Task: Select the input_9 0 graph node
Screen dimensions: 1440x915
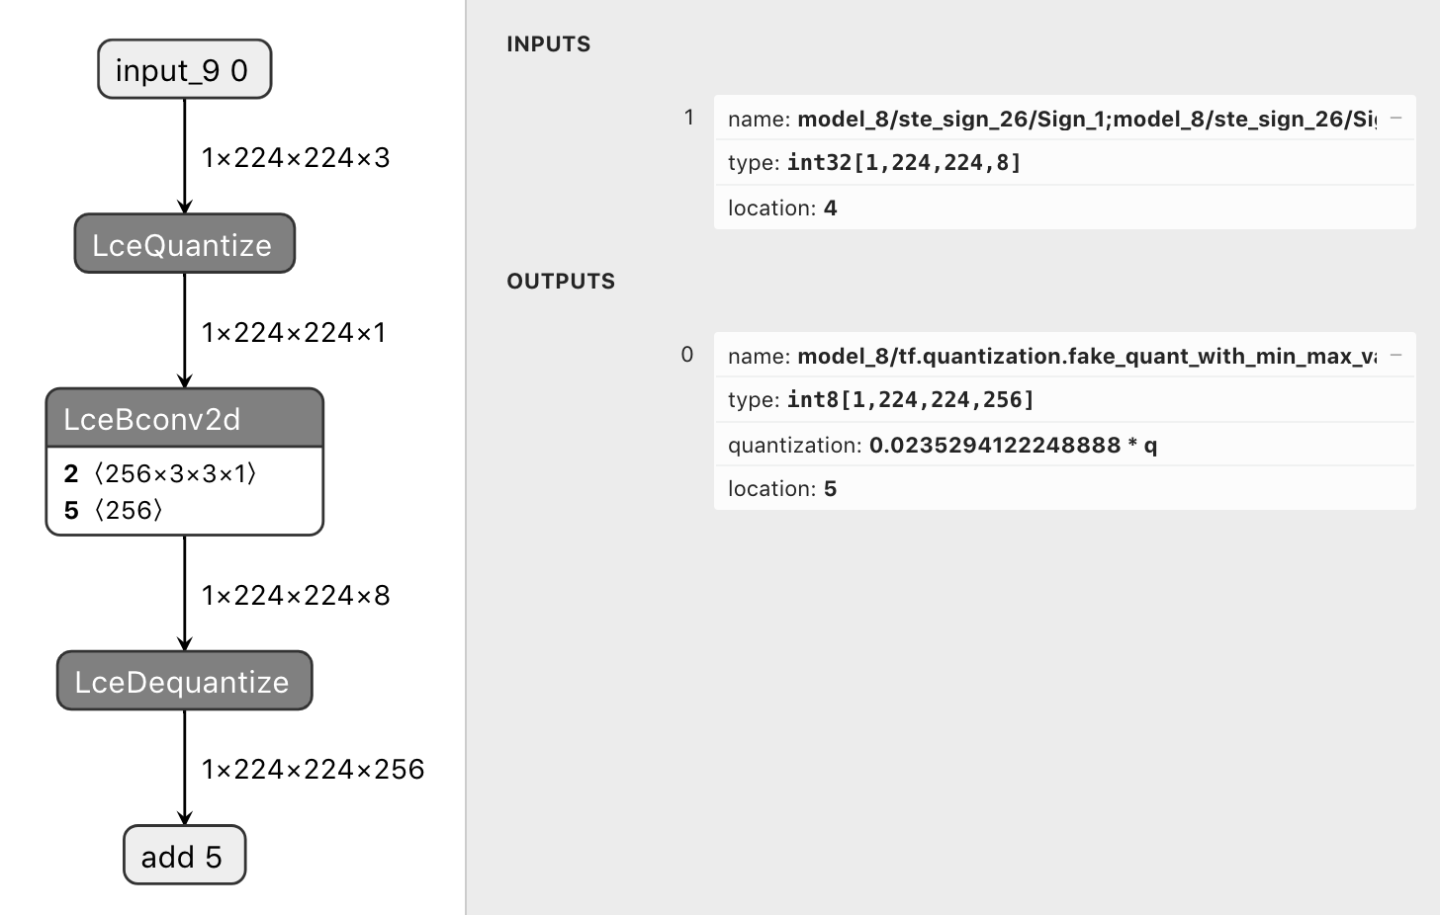Action: click(x=185, y=69)
